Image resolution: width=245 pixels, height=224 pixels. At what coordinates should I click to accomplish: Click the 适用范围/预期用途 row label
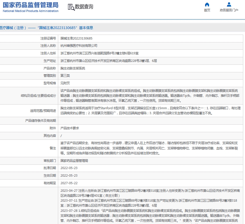pos(43,111)
